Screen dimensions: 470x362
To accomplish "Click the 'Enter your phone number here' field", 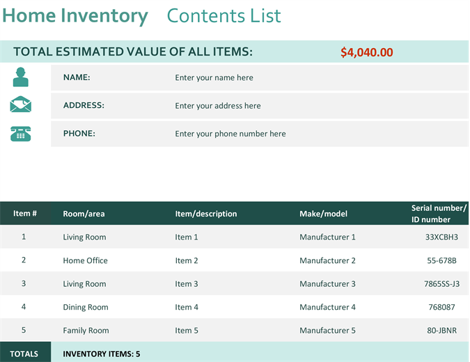I will click(x=230, y=134).
